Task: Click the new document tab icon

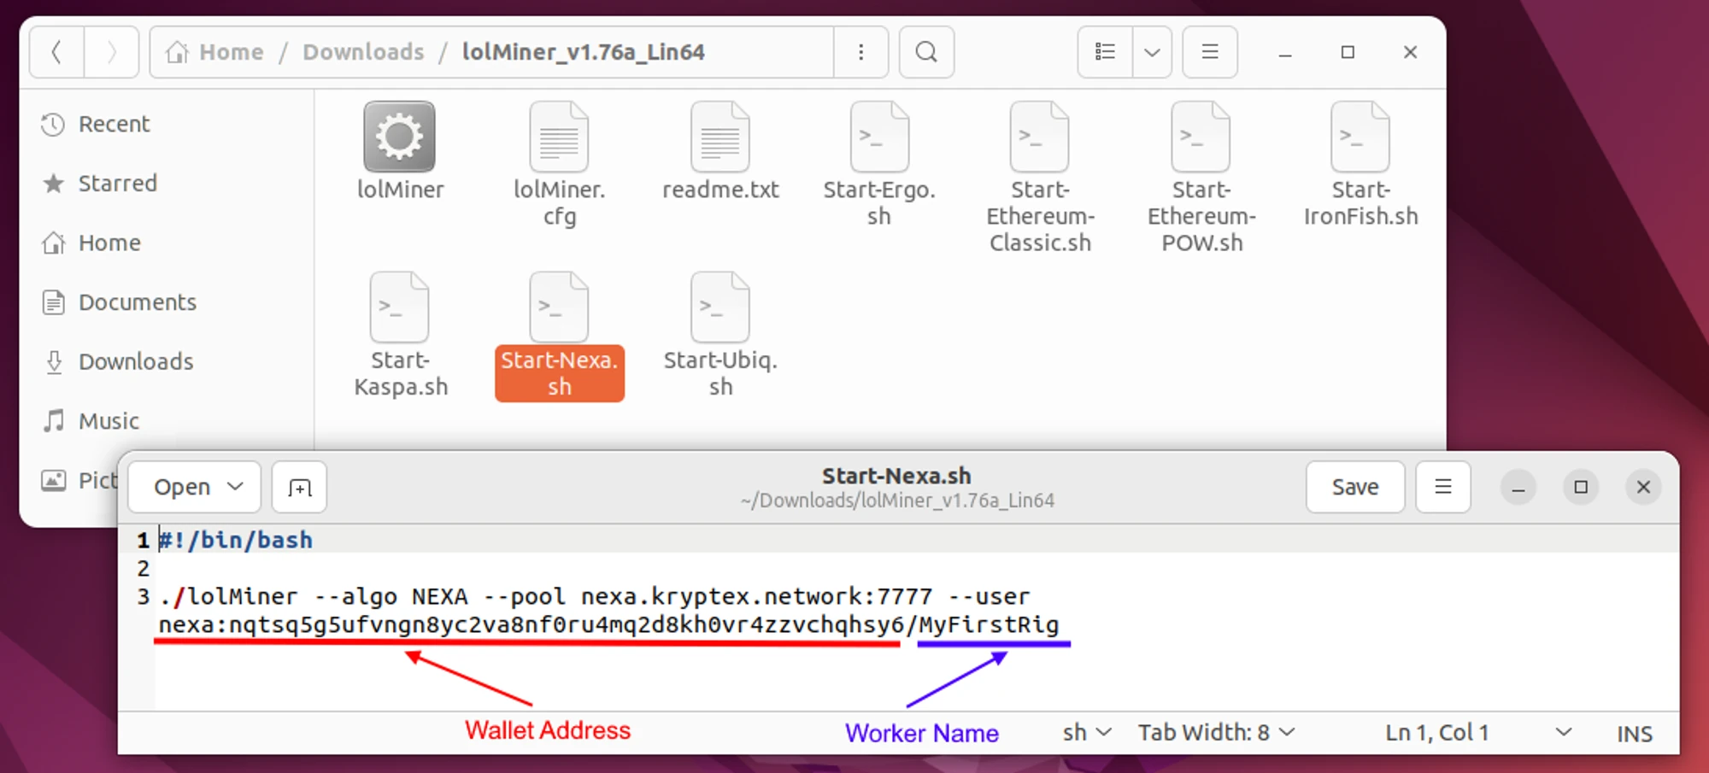Action: coord(299,488)
